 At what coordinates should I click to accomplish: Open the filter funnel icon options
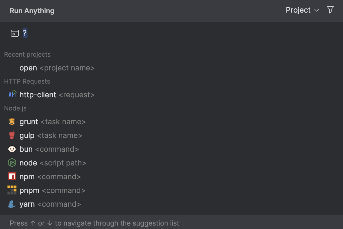click(x=330, y=10)
